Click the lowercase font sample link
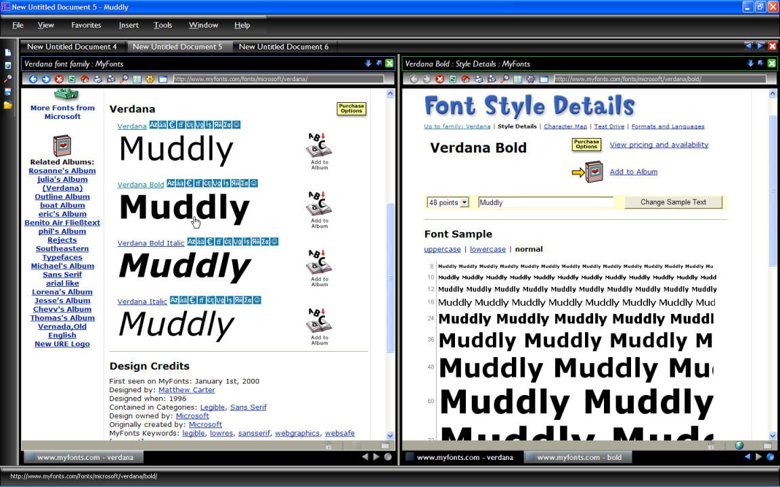780x487 pixels. [x=487, y=249]
